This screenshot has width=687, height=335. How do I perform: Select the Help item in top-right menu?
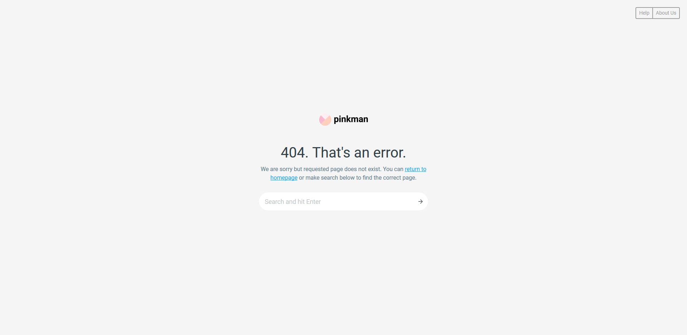click(644, 13)
